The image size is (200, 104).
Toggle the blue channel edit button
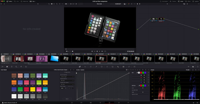tap(145, 73)
